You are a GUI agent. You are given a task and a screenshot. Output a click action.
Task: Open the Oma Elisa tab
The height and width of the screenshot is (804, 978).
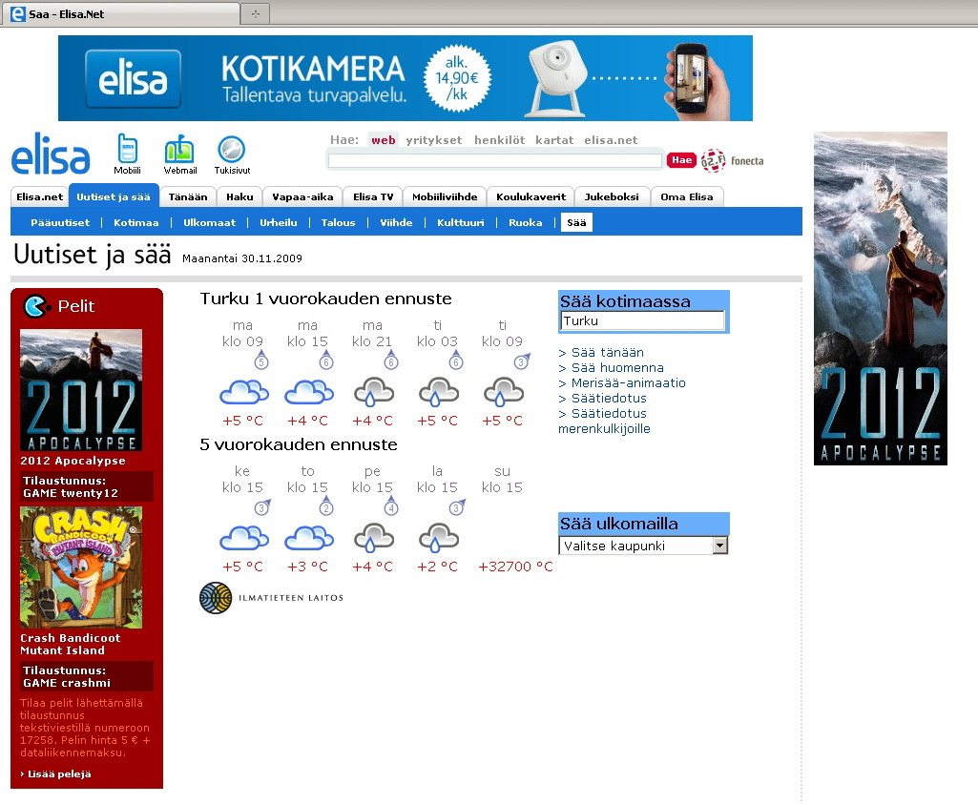(x=687, y=197)
